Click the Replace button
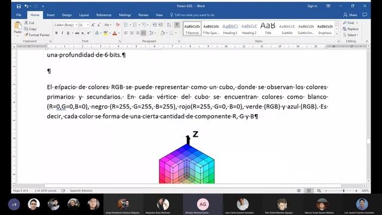The height and width of the screenshot is (215, 382). pos(350,29)
